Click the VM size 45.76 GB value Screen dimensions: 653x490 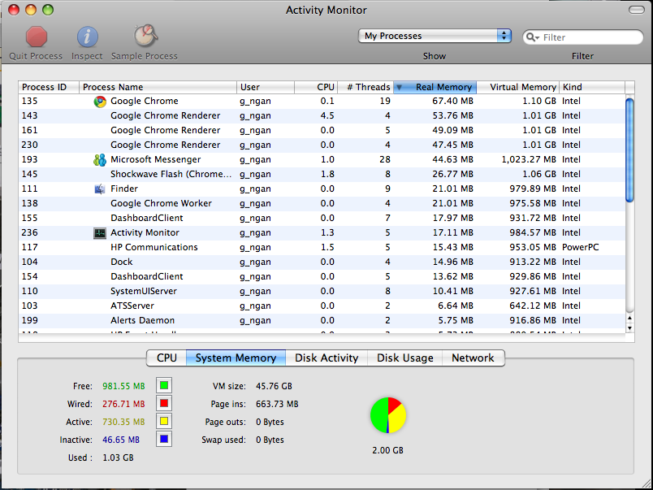[274, 386]
